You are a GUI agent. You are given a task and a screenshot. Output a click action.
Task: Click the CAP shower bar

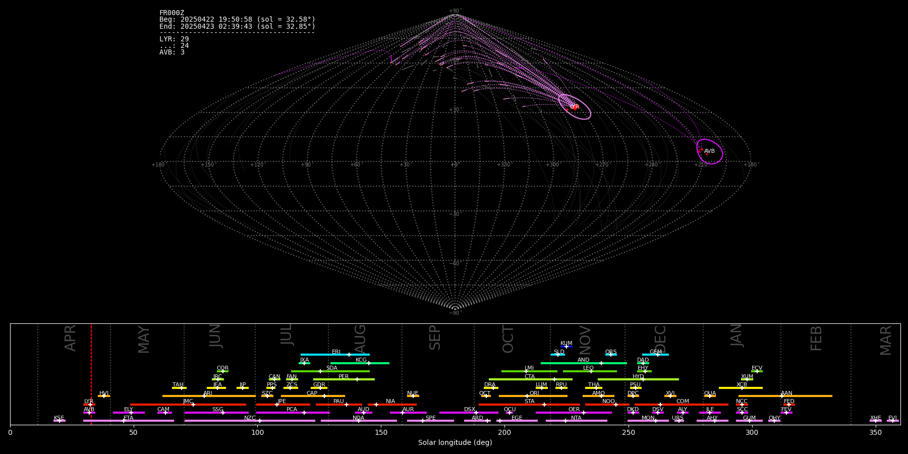point(313,396)
